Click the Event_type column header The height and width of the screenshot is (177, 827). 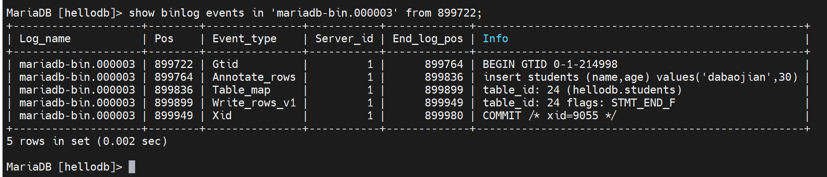click(x=244, y=39)
